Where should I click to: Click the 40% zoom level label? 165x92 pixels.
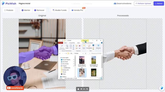[x=84, y=89]
